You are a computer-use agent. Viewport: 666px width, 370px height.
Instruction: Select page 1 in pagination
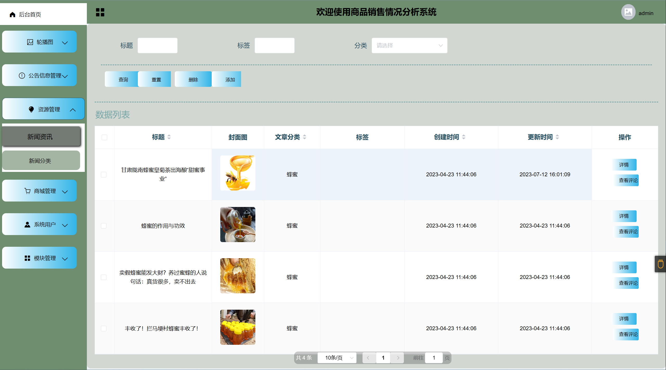[x=383, y=358]
